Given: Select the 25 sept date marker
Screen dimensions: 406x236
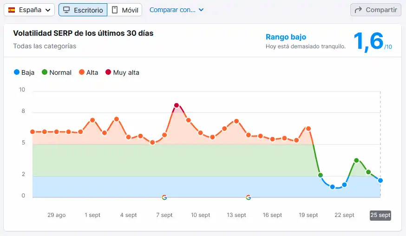Looking at the screenshot, I should pos(380,215).
